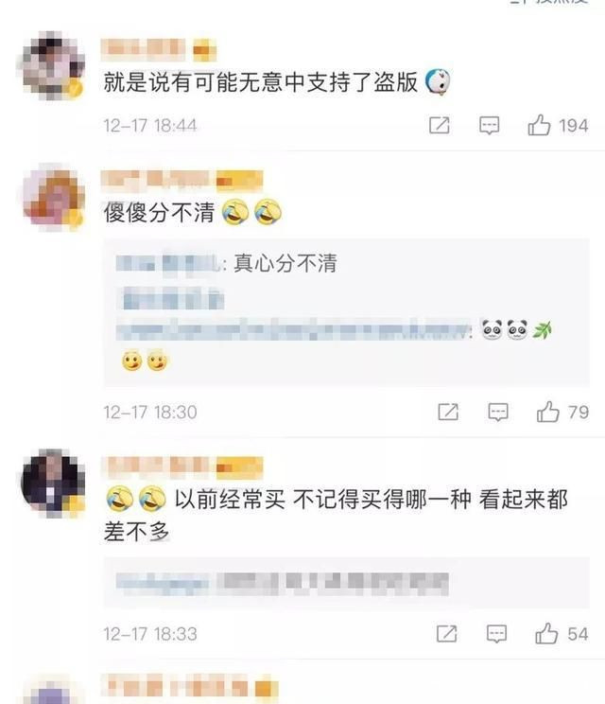
Task: Share the 12-17 18:33 comment
Action: pos(447,634)
